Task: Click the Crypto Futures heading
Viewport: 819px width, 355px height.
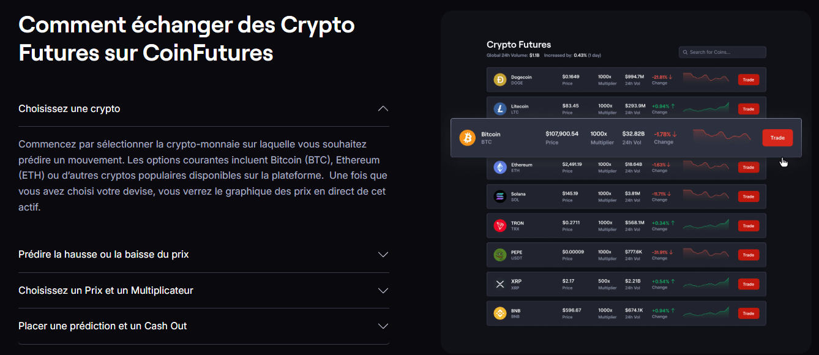Action: [518, 44]
